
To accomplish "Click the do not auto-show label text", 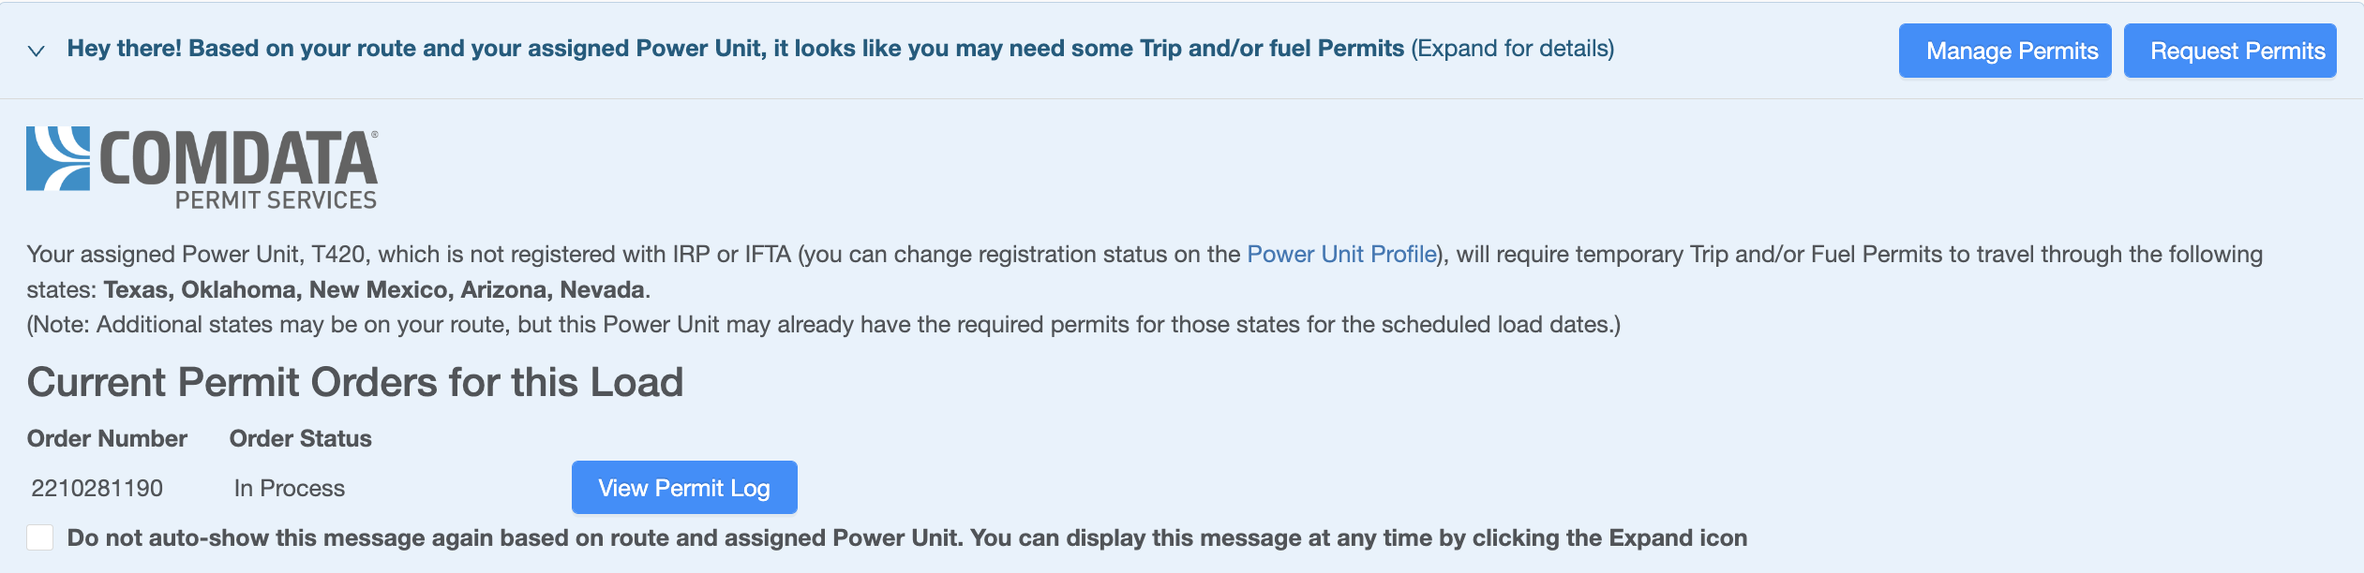I will click(x=907, y=537).
